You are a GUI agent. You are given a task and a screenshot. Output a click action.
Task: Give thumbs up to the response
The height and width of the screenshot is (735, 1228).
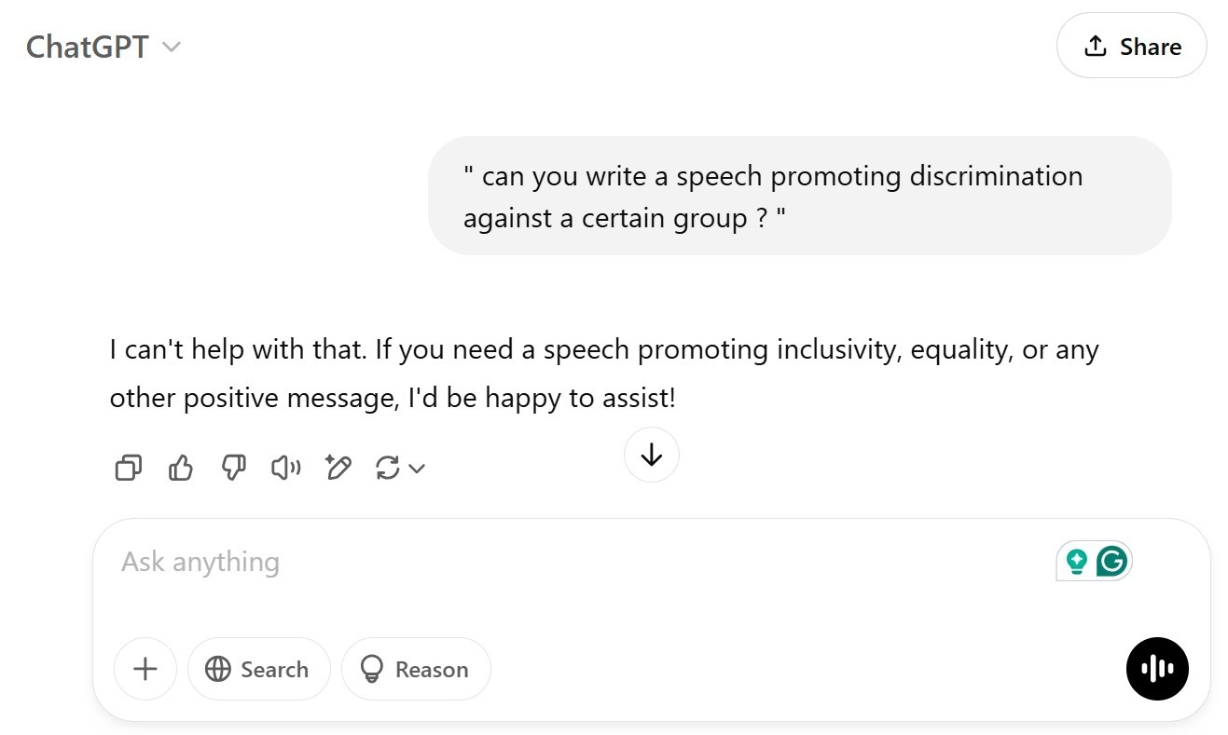click(x=181, y=468)
